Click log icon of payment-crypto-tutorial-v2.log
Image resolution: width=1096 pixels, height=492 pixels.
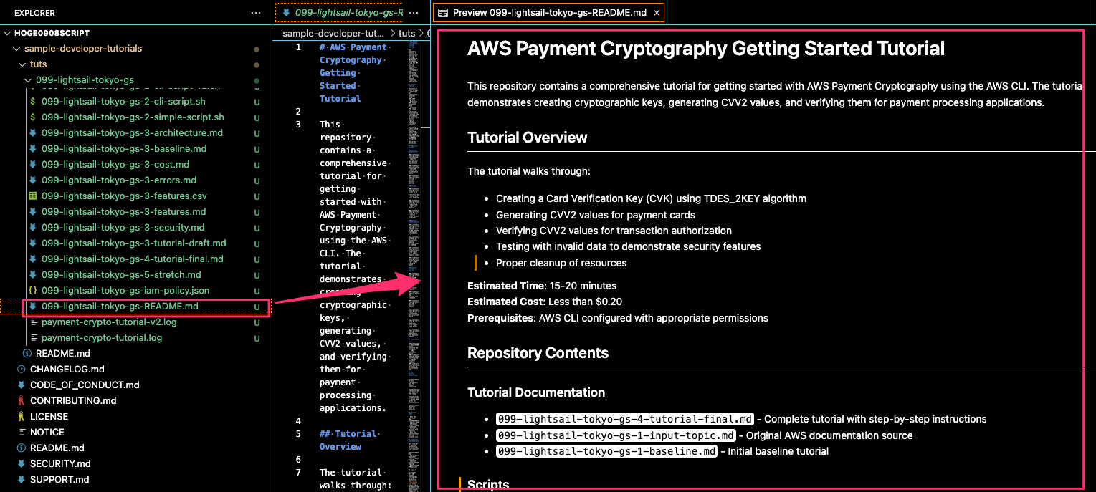pos(33,322)
